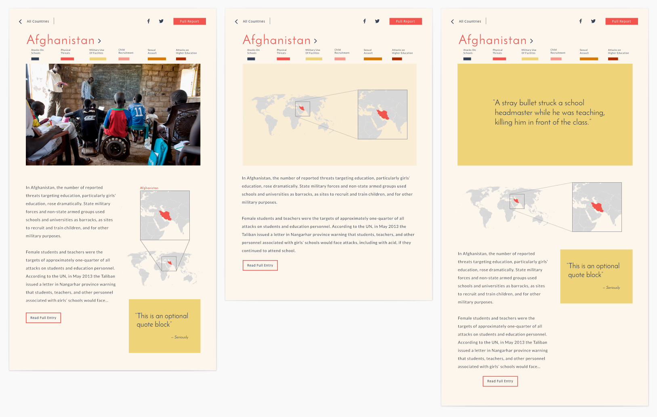This screenshot has width=657, height=417.
Task: Click zoomed Afghanistan map inset in classroom-photo mockup
Action: click(x=165, y=215)
